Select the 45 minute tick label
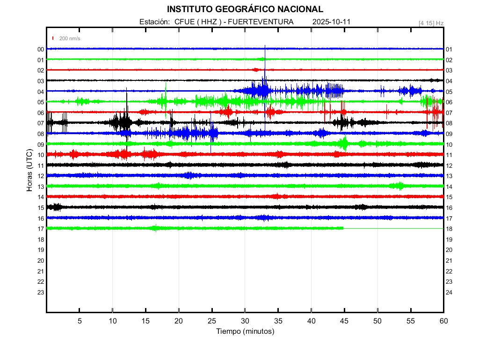This screenshot has width=479, height=359. coord(344,321)
